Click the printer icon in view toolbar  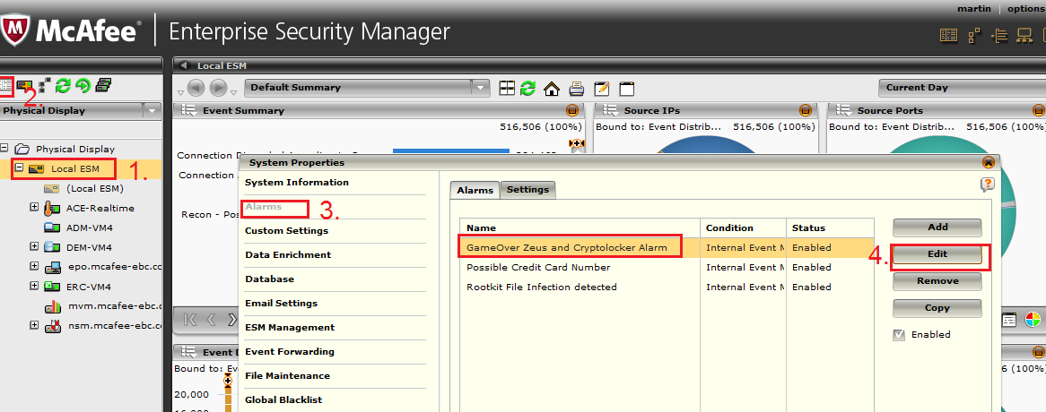[577, 88]
